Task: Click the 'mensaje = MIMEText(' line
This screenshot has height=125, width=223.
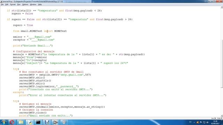Action: pos(79,55)
